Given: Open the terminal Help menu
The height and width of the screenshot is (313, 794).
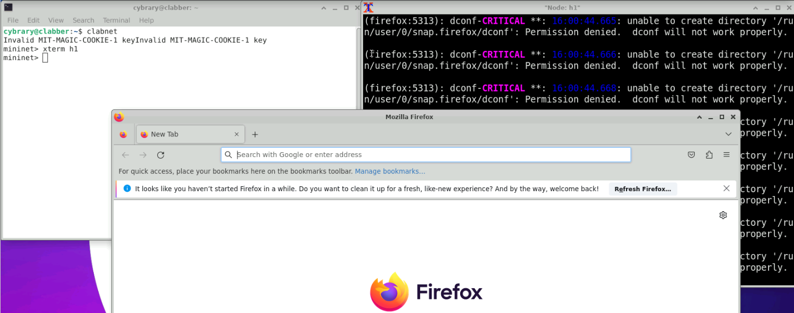Looking at the screenshot, I should [146, 20].
